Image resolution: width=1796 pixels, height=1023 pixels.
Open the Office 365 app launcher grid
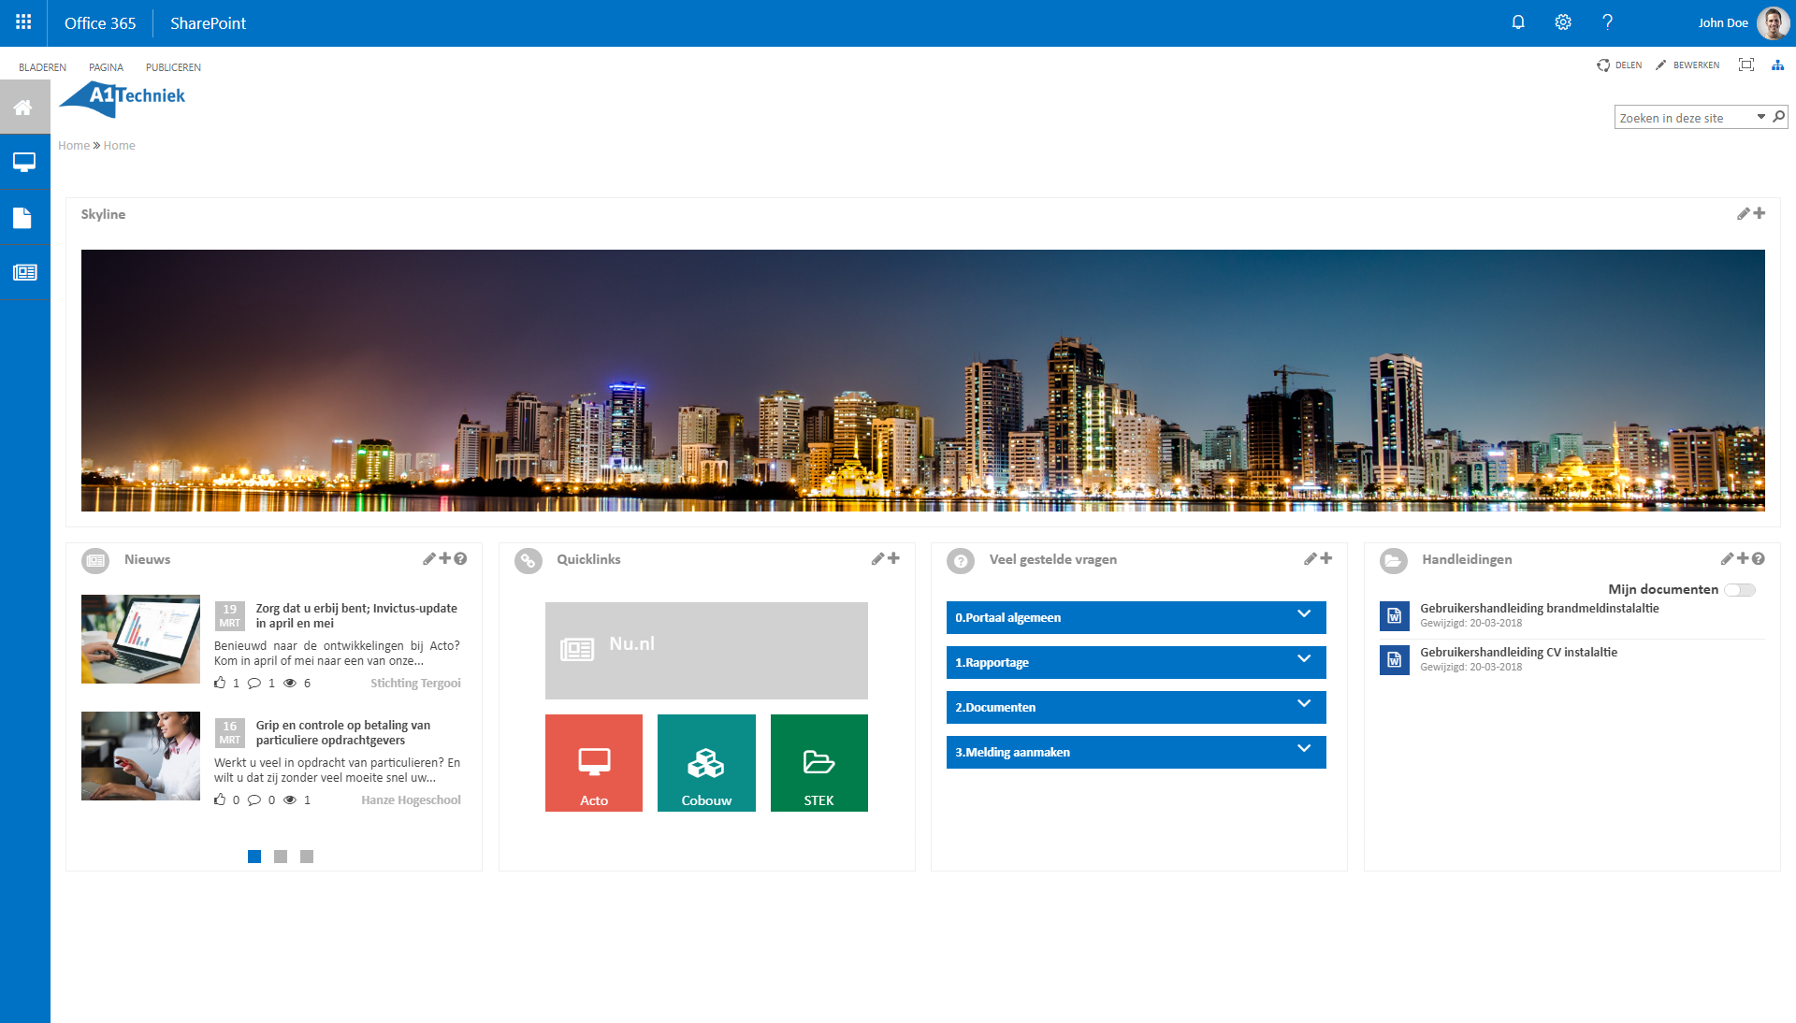click(x=23, y=22)
